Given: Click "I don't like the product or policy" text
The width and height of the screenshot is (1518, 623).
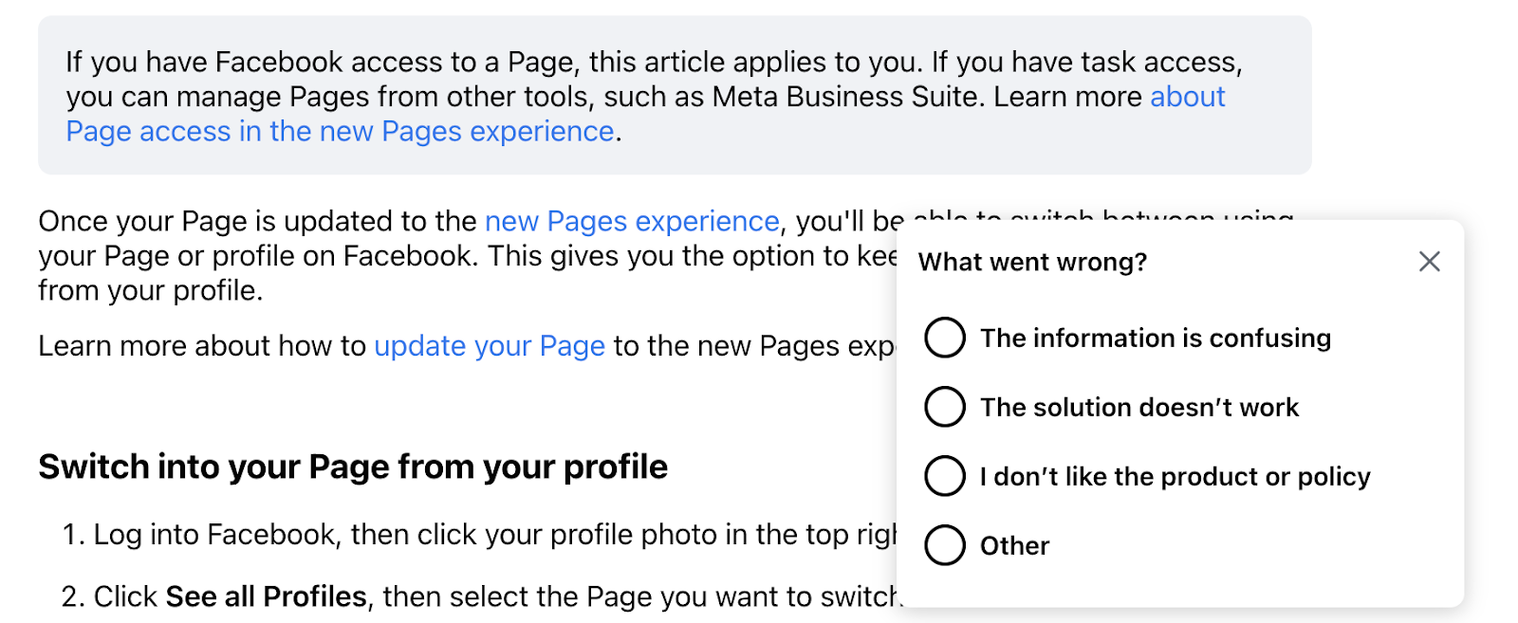Looking at the screenshot, I should click(1176, 477).
